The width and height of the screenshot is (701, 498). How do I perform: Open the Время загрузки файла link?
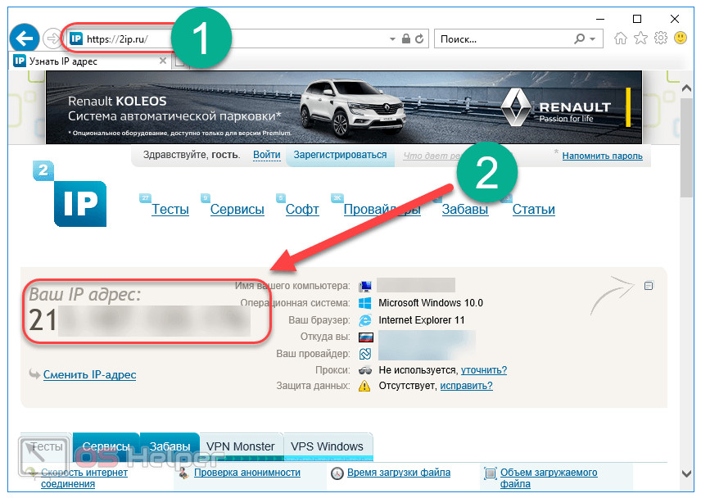(399, 473)
